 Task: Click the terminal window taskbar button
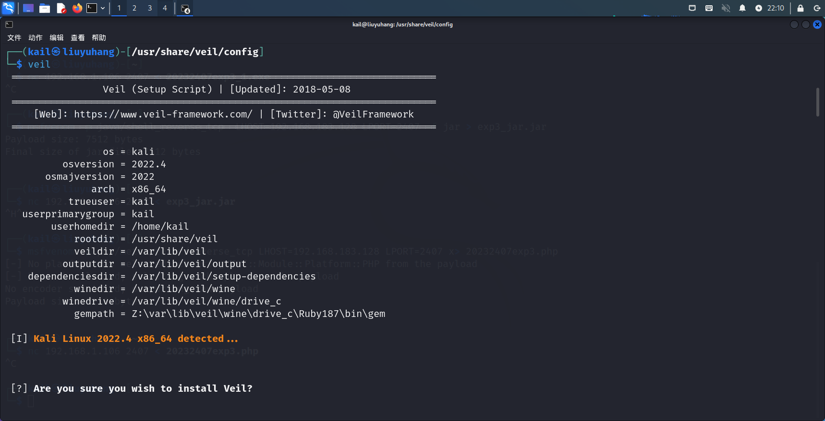coord(185,9)
